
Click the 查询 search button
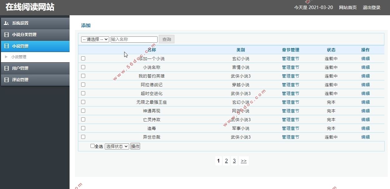coord(167,39)
